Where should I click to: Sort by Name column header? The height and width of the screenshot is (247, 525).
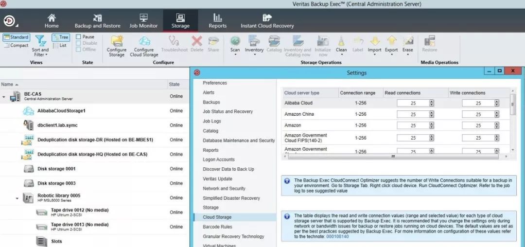(83, 84)
